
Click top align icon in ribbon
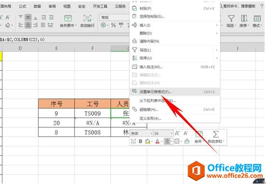click(21, 17)
